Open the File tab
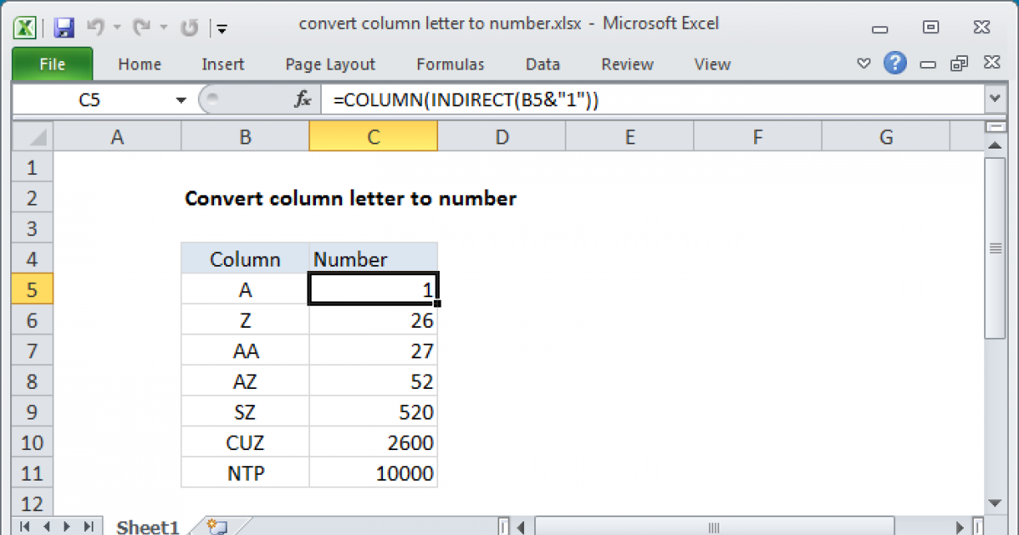1019x535 pixels. pyautogui.click(x=52, y=64)
